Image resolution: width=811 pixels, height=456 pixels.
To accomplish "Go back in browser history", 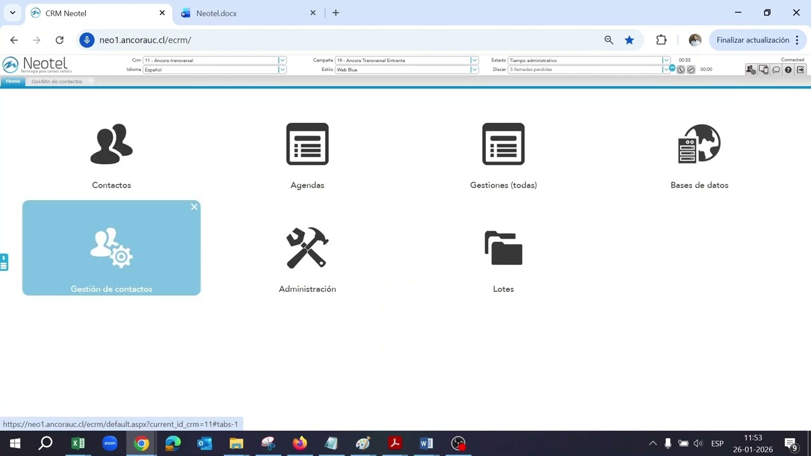I will (14, 40).
